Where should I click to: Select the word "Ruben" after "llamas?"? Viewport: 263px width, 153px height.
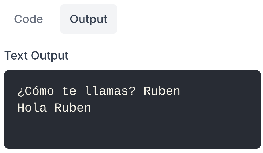pyautogui.click(x=162, y=91)
